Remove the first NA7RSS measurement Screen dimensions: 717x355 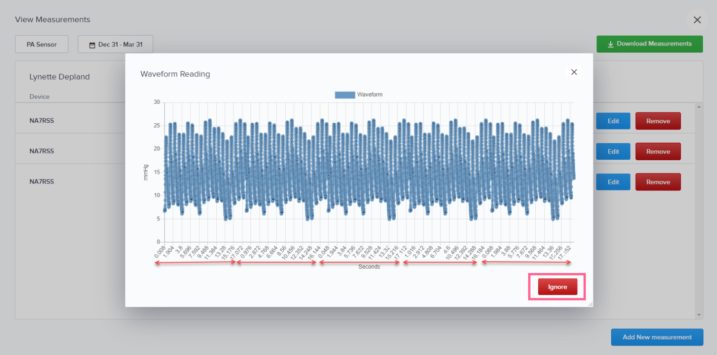(x=658, y=121)
